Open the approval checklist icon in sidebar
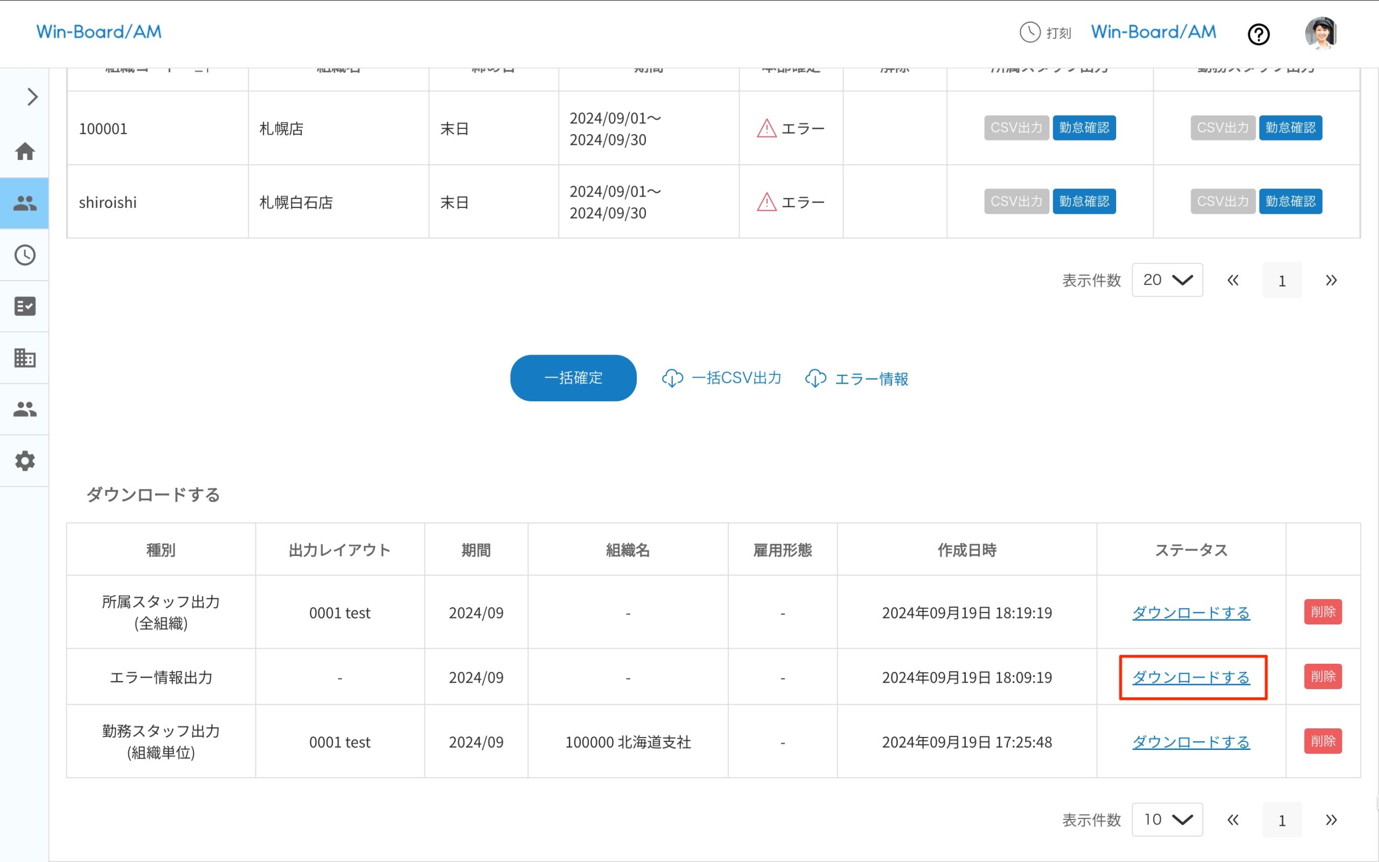This screenshot has height=862, width=1379. 25,306
